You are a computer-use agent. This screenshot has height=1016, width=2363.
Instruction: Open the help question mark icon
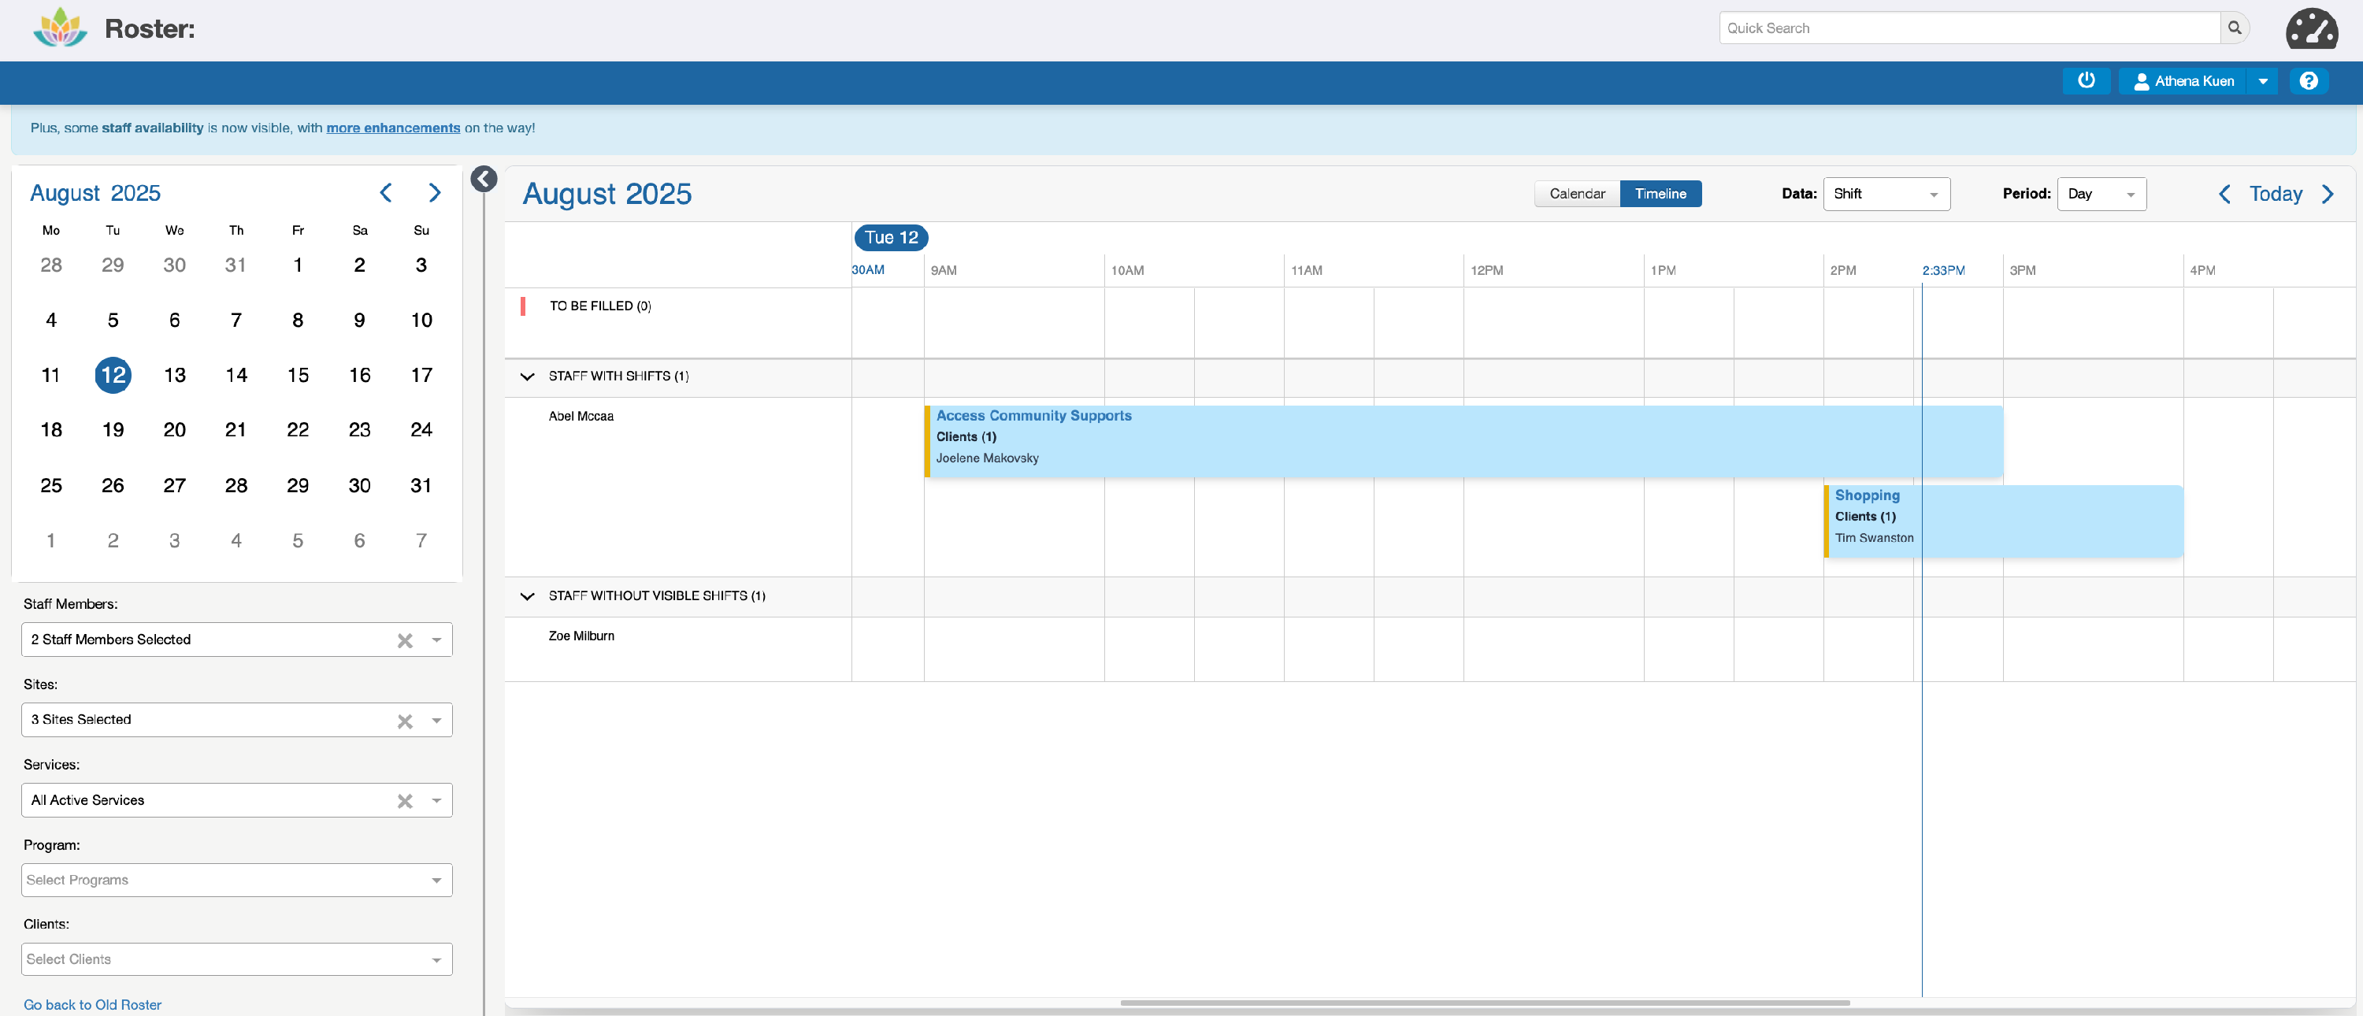click(x=2308, y=80)
